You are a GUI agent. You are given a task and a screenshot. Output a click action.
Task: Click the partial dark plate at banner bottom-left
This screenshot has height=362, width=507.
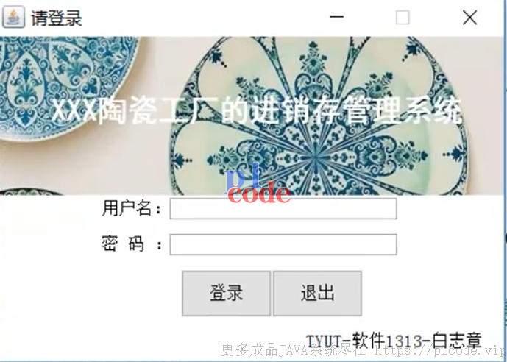31,192
